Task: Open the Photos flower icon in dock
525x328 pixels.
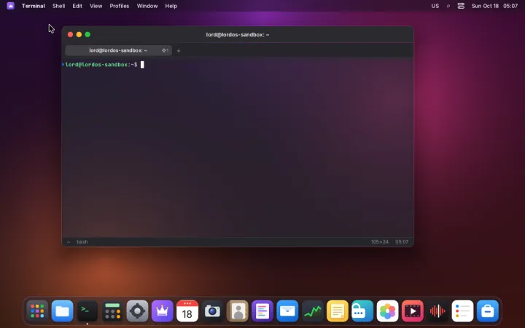Action: [x=387, y=311]
